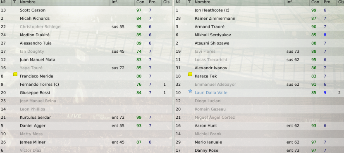Click the star icon beside Lauri Dalla Valle

(190, 91)
